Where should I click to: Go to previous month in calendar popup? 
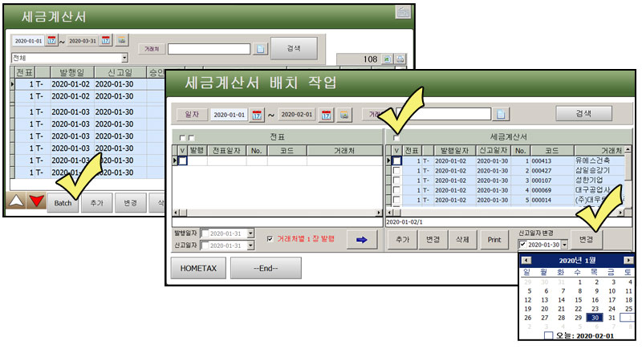(526, 260)
